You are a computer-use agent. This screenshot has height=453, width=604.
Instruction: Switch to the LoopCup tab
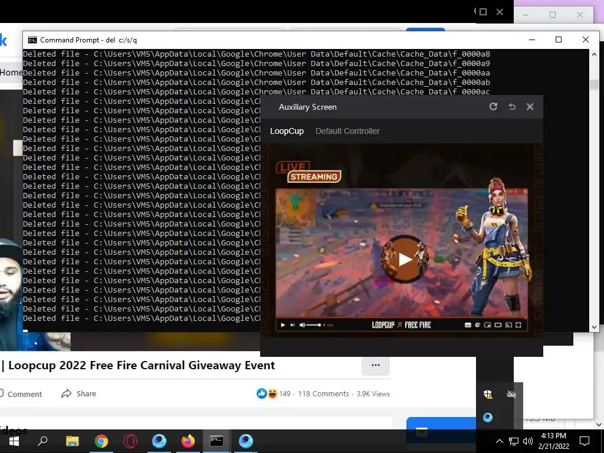tap(287, 131)
